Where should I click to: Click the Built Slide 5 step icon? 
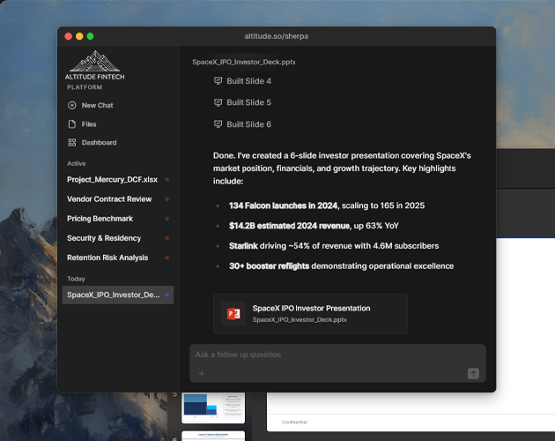218,102
